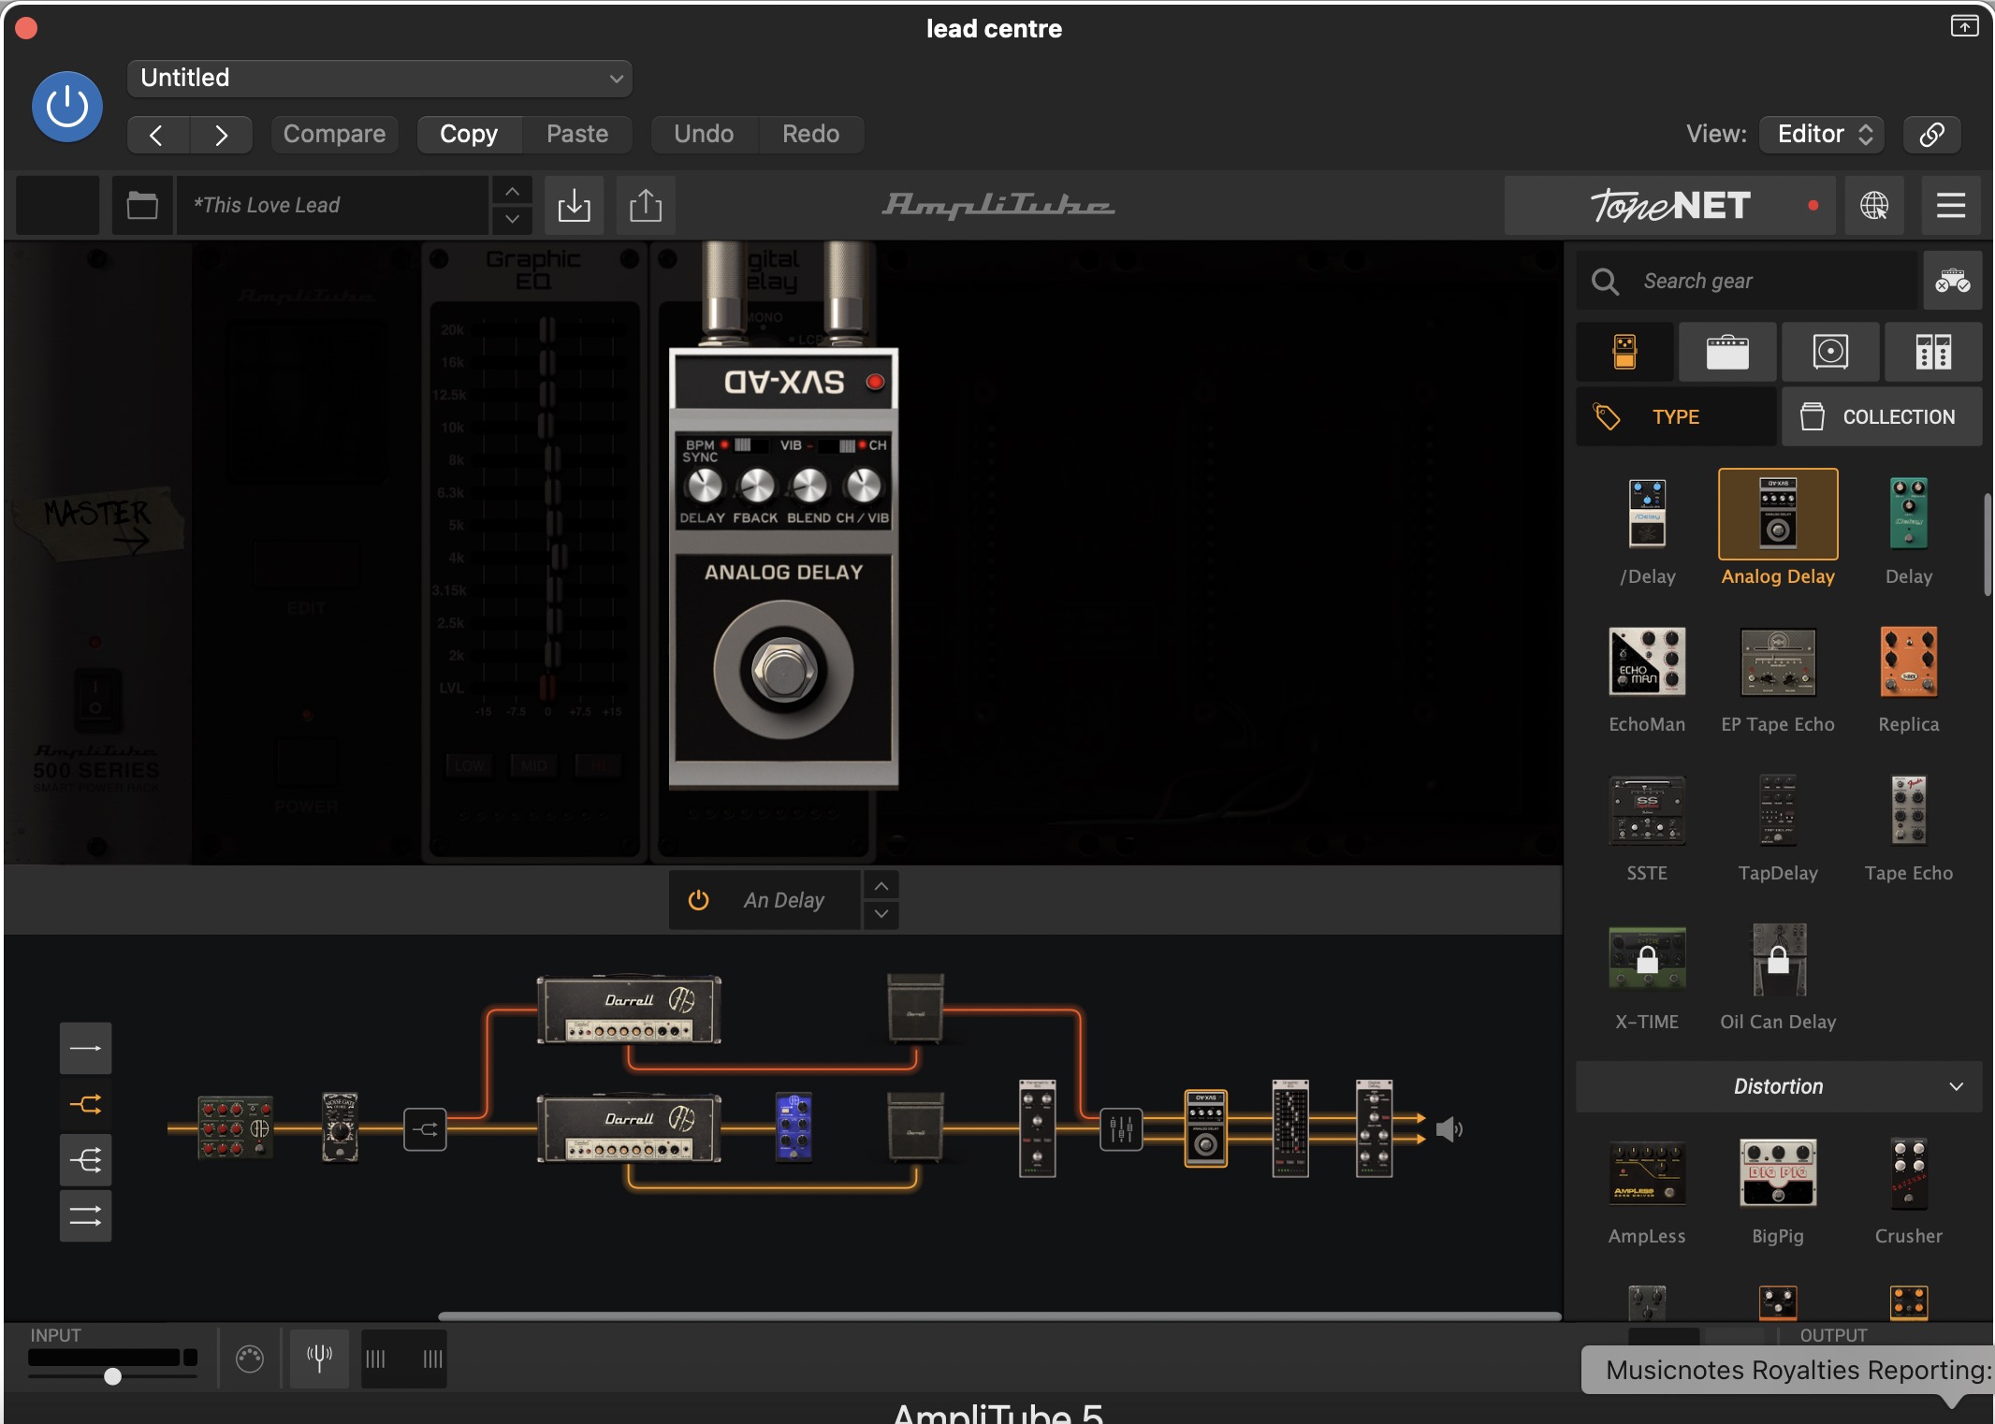
Task: Step to next preset with down chevron
Action: tap(512, 219)
